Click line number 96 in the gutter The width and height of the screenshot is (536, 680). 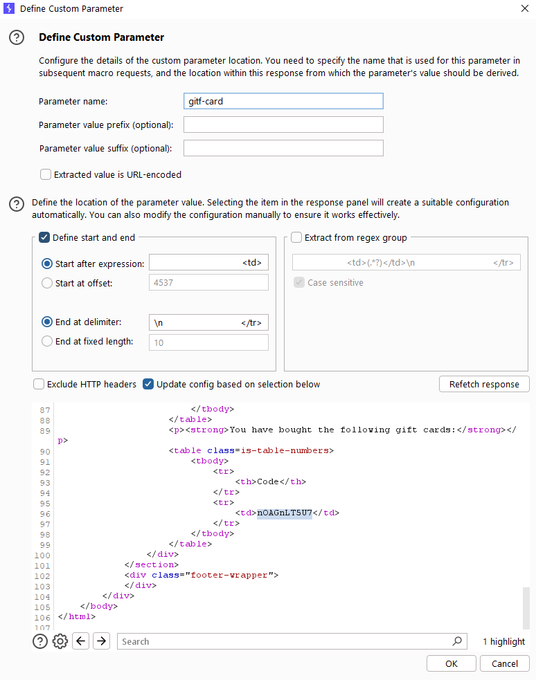click(x=45, y=513)
